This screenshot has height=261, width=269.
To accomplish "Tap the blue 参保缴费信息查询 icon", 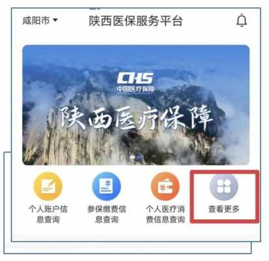I will [107, 186].
